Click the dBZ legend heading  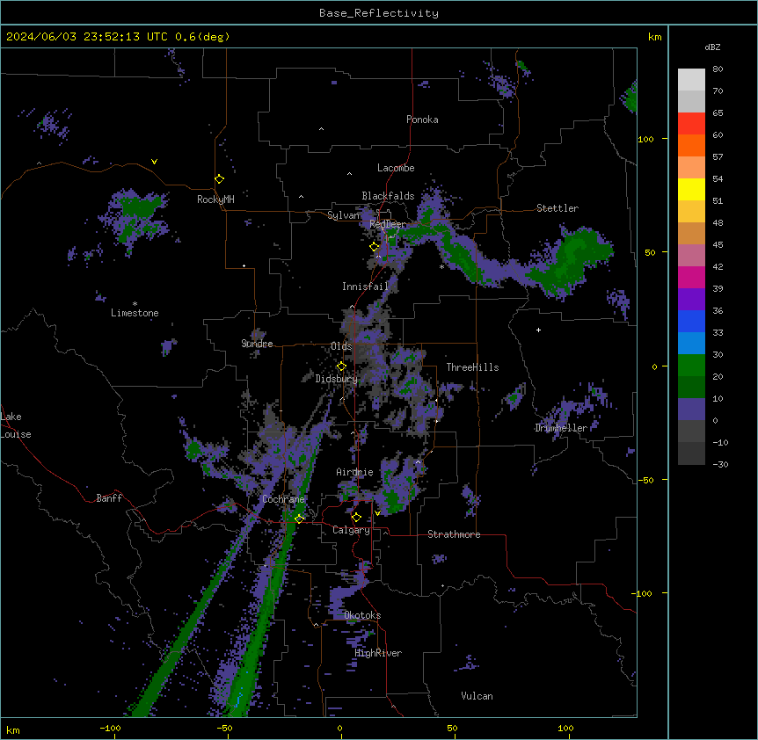(x=712, y=47)
